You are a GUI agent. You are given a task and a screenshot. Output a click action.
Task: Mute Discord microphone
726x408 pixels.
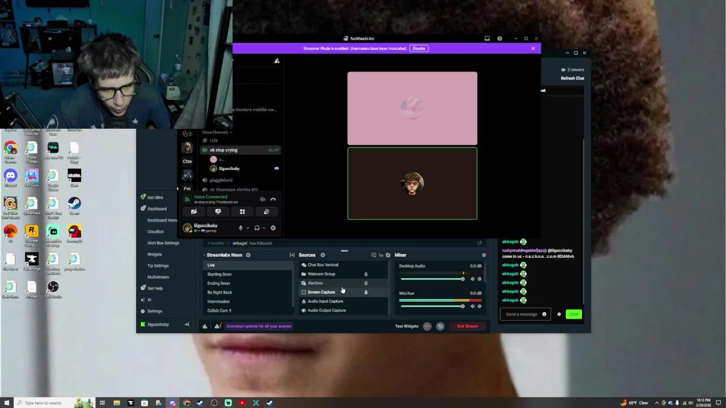(x=240, y=228)
